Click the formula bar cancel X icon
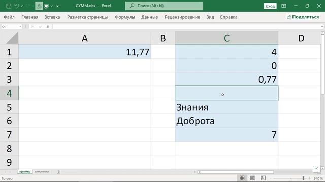This screenshot has height=182, width=325. pyautogui.click(x=32, y=27)
